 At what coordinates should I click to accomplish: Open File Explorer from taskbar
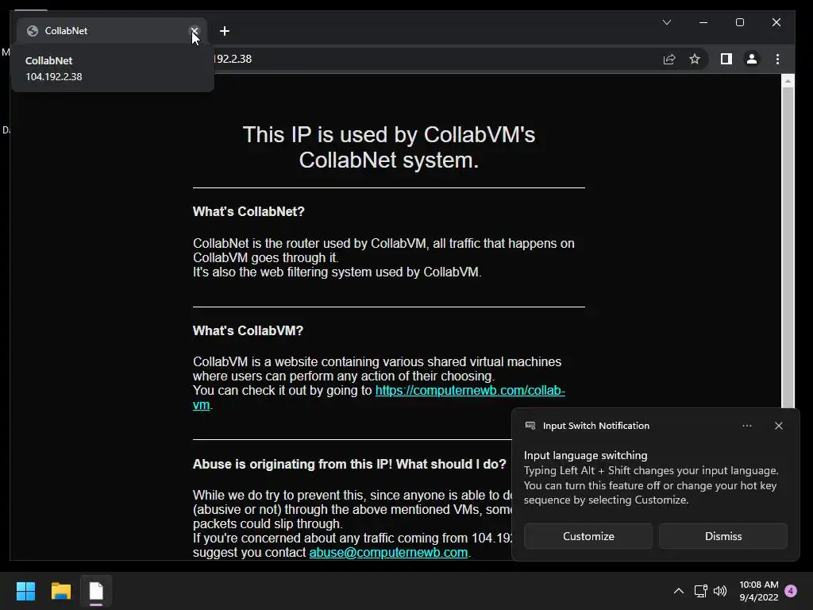pos(60,591)
